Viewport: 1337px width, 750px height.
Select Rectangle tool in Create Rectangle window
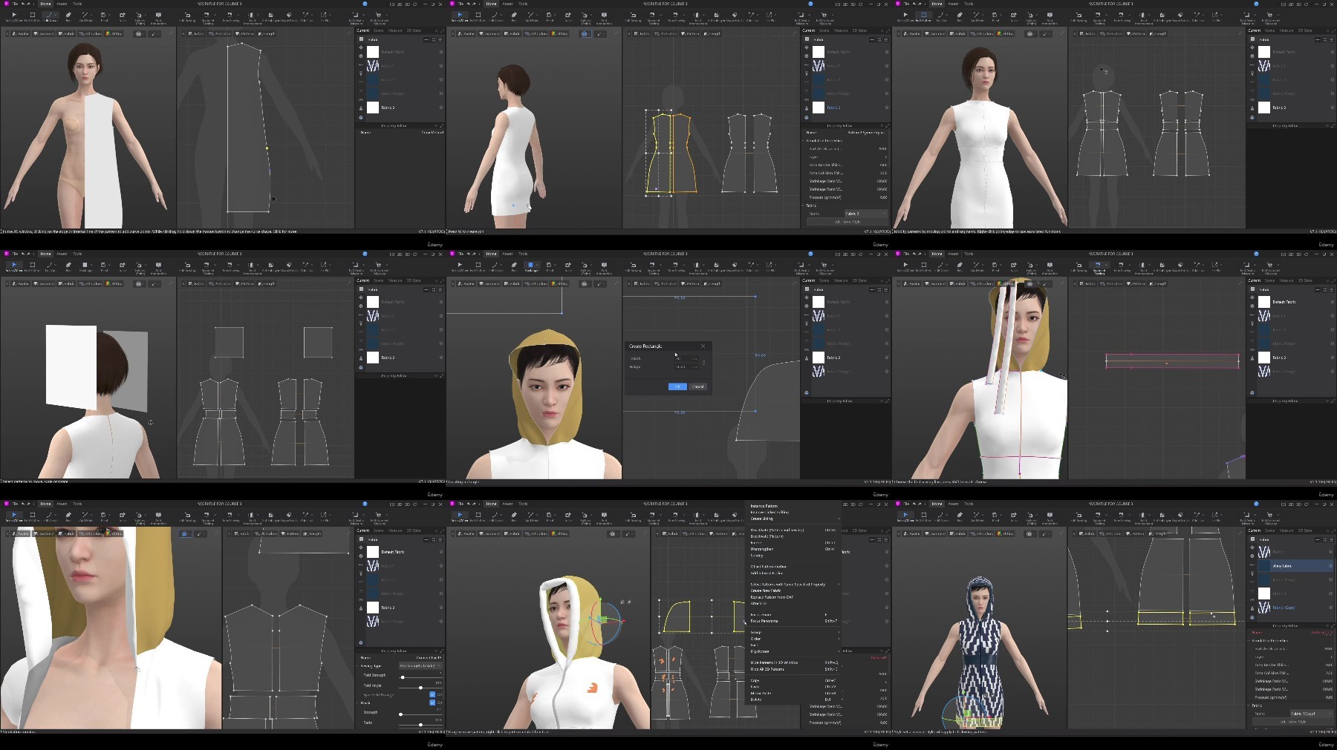pos(530,266)
